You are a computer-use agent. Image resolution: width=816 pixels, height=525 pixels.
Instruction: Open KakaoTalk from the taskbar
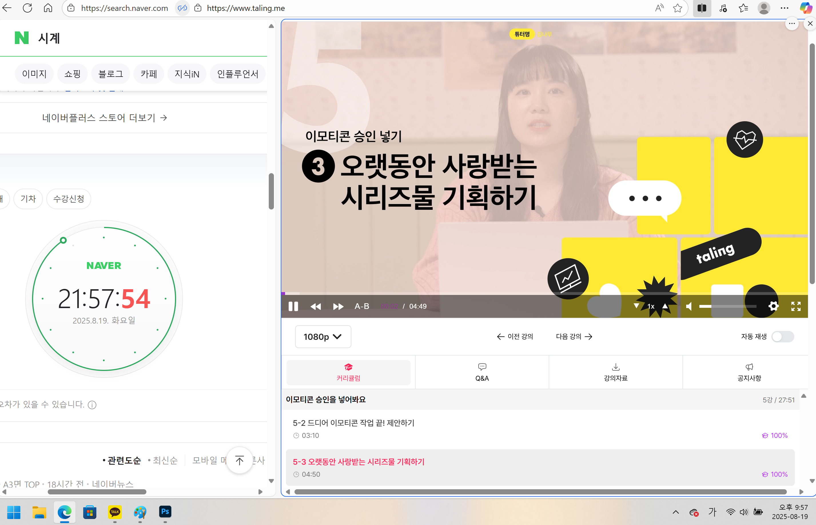pos(115,511)
